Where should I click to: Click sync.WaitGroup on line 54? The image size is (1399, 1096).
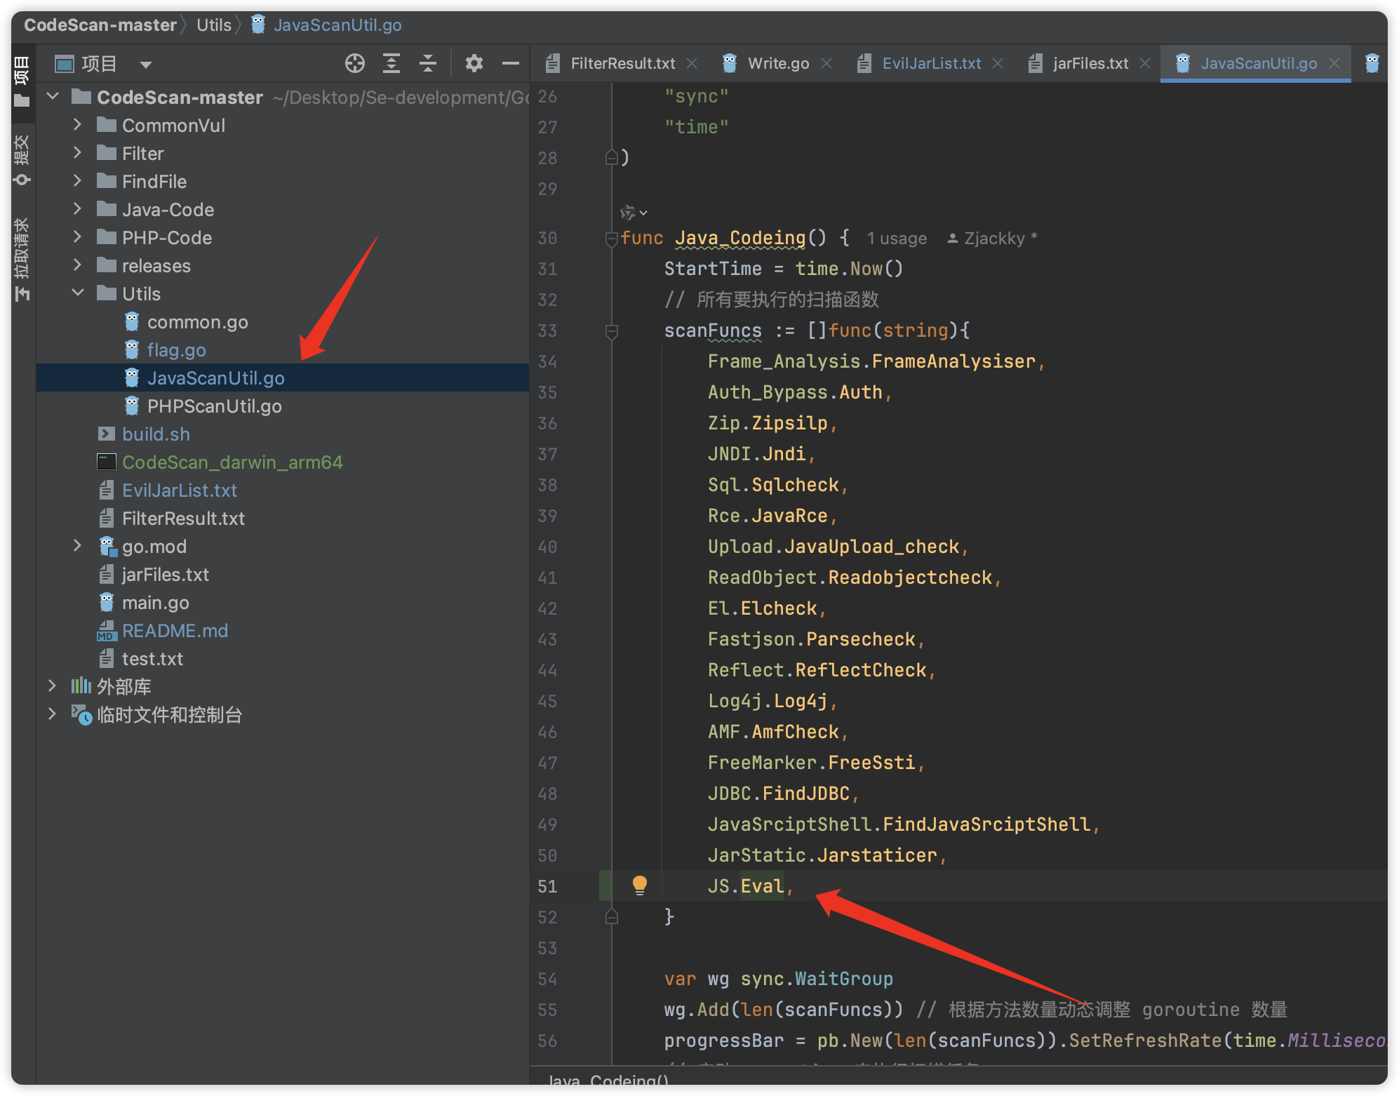(817, 979)
